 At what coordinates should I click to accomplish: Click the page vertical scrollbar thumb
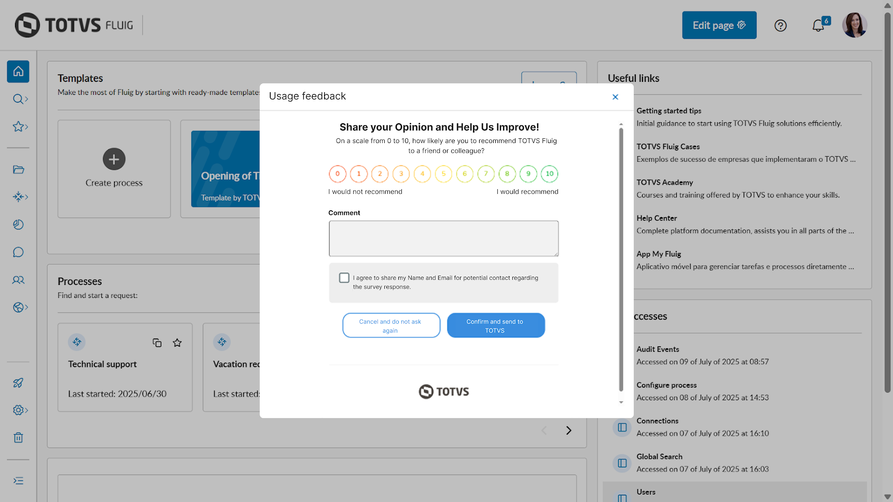point(887,202)
